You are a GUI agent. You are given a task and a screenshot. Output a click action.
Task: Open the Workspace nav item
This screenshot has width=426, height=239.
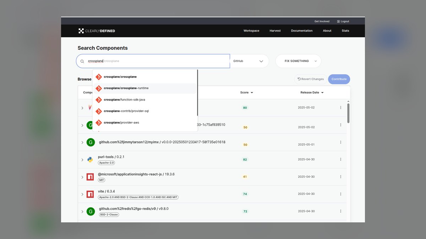coord(251,31)
